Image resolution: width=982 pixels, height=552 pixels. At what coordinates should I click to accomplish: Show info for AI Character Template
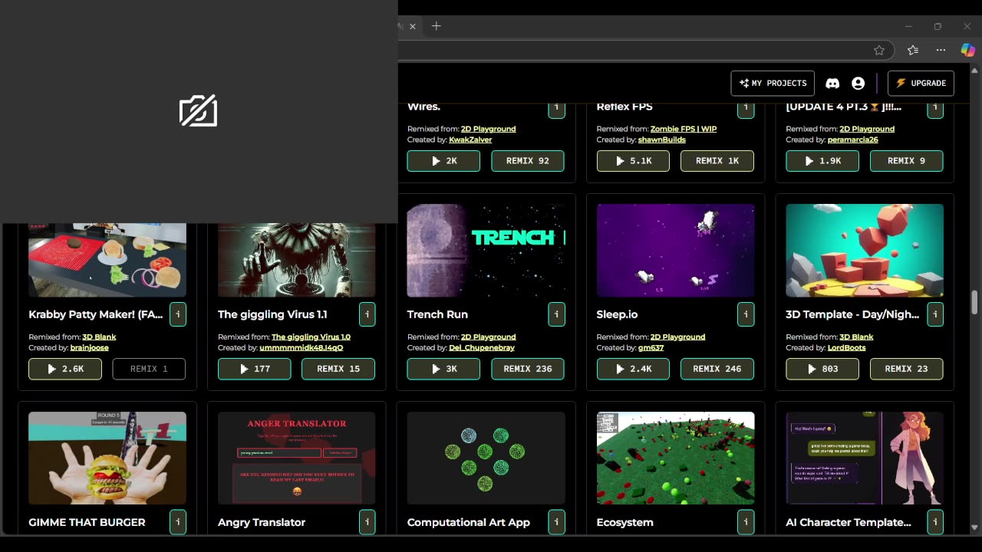pos(935,521)
